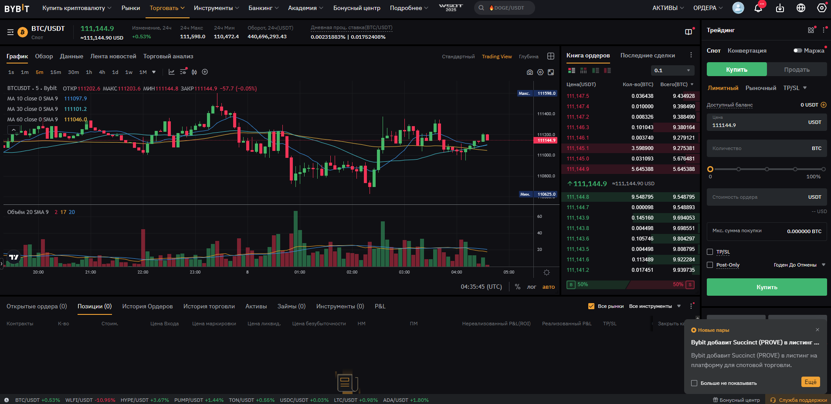Image resolution: width=831 pixels, height=404 pixels.
Task: Toggle the Маржа margin switch
Action: tap(798, 50)
